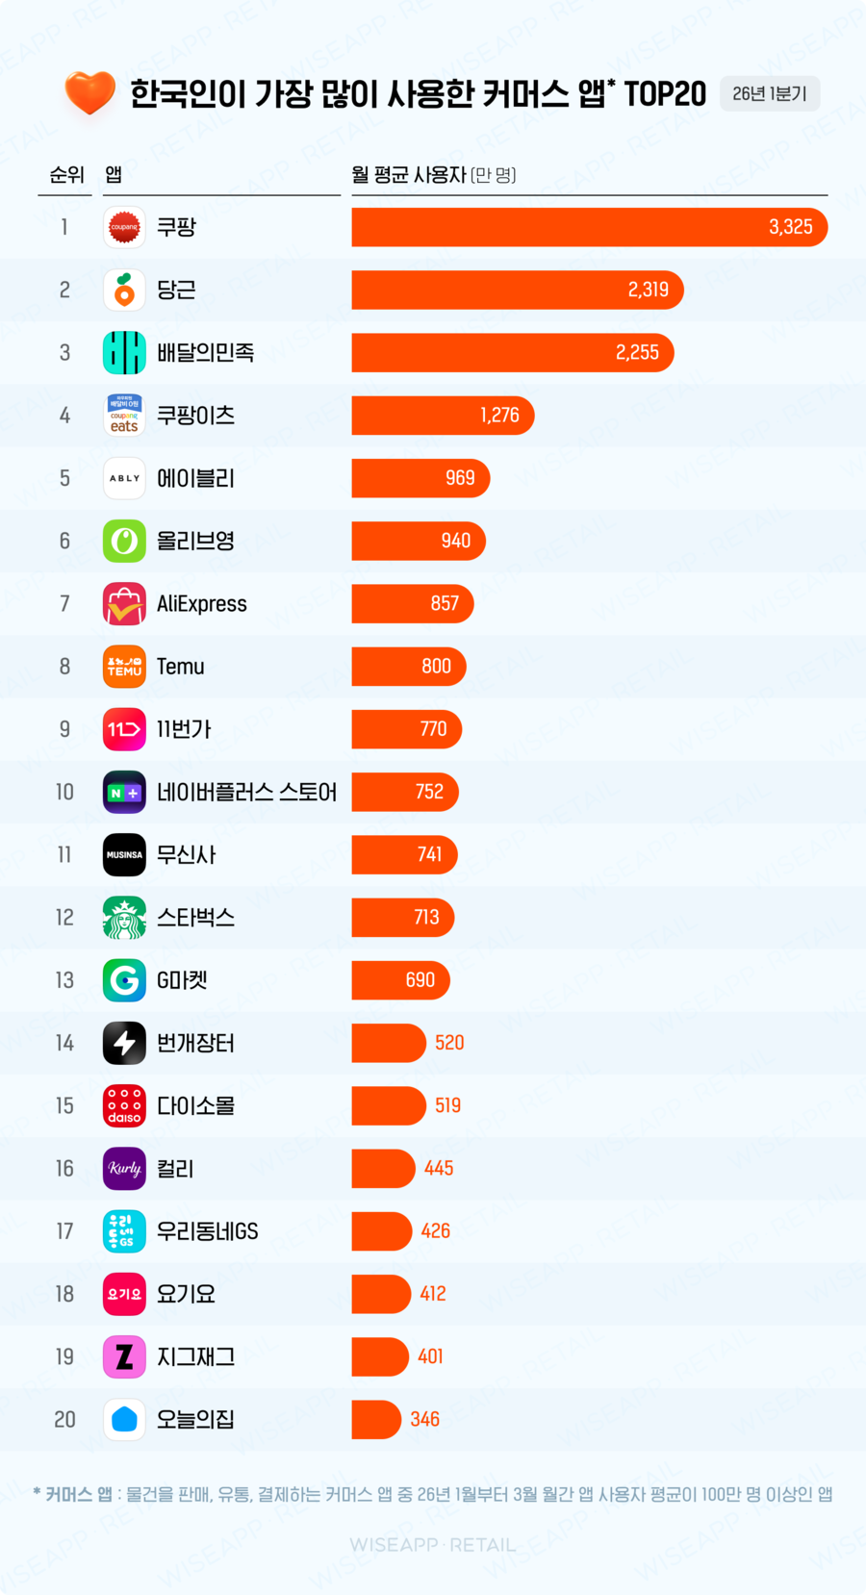Click the Starbucks siren logo icon
Viewport: 866px width, 1595px height.
(124, 917)
